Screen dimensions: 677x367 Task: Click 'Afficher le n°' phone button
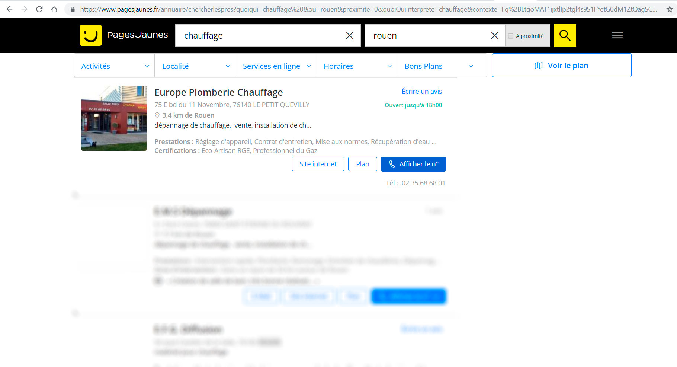413,164
